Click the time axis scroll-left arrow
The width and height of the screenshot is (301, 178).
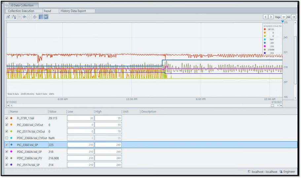tap(12, 105)
